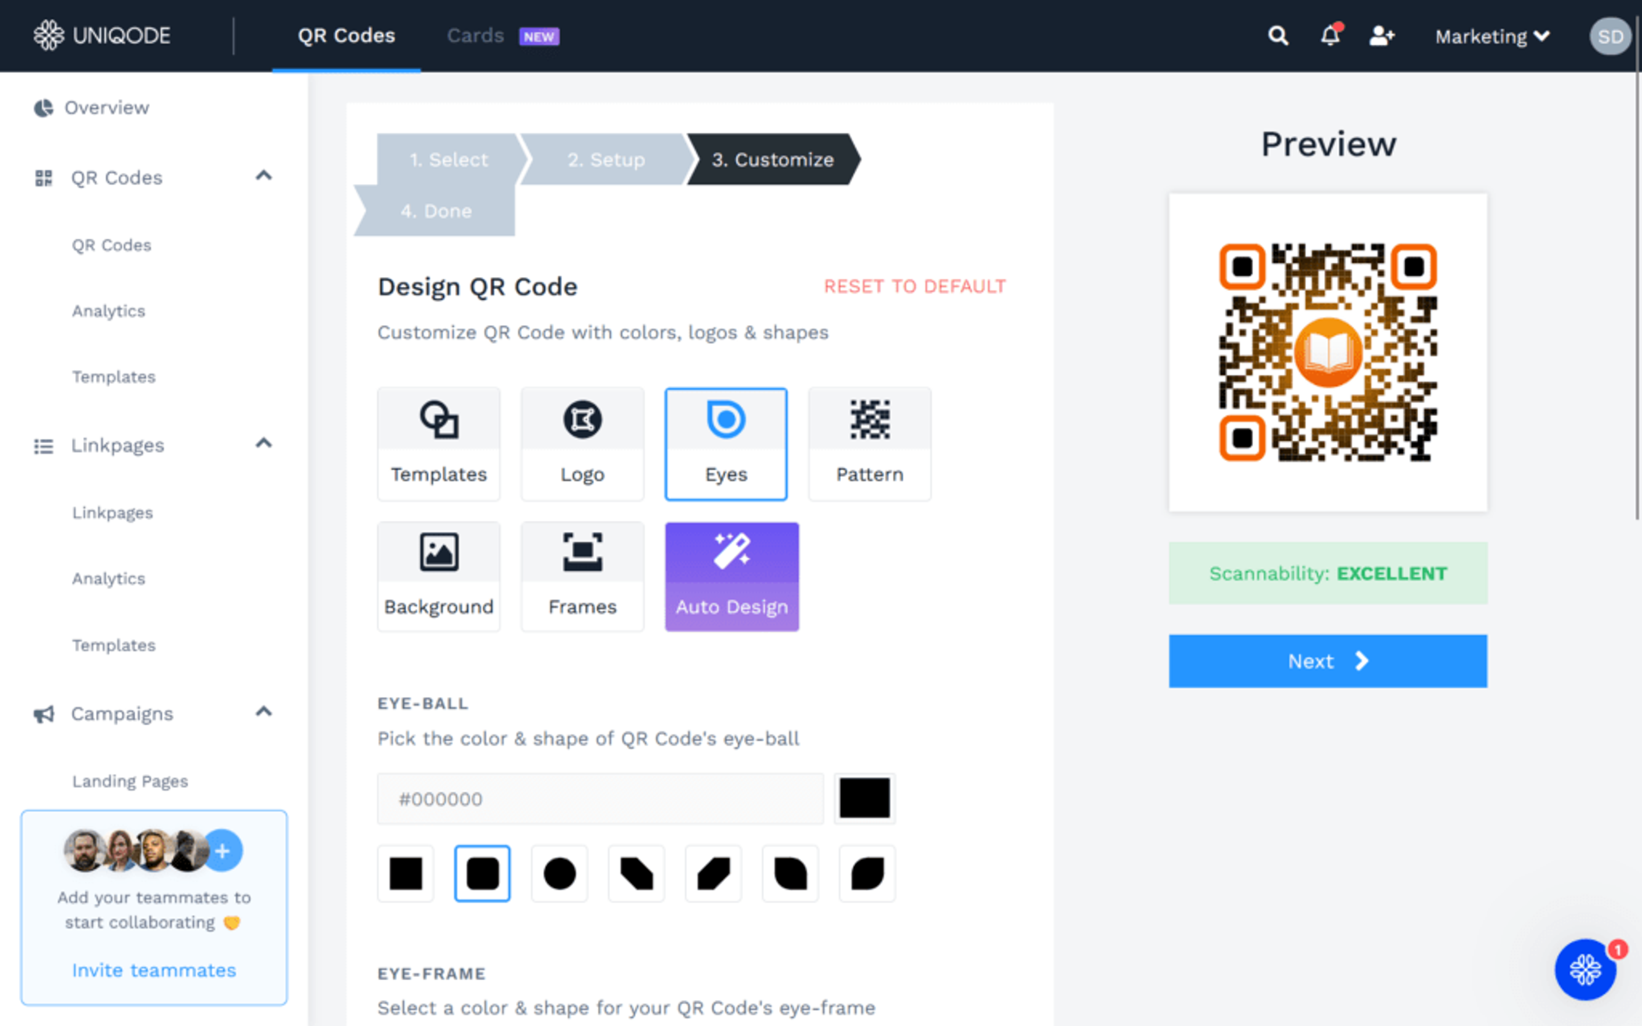Click the Linkpages list icon

coord(44,446)
